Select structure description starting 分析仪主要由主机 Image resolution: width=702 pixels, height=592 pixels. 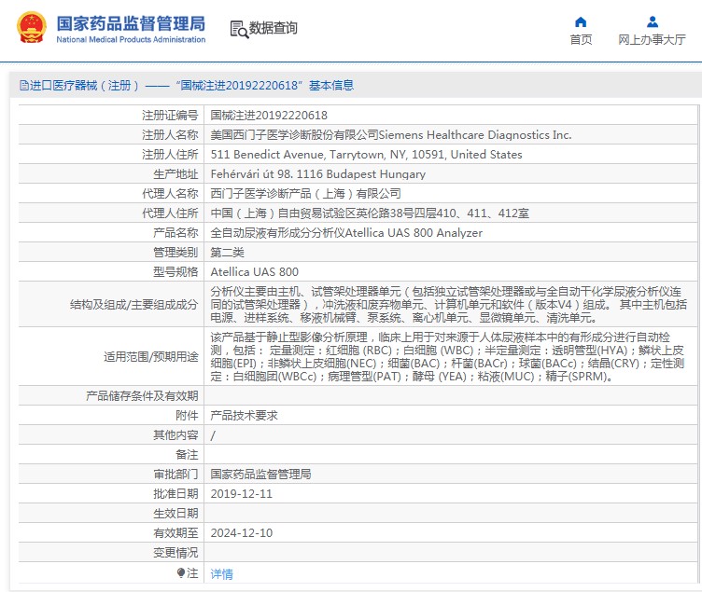(x=449, y=305)
